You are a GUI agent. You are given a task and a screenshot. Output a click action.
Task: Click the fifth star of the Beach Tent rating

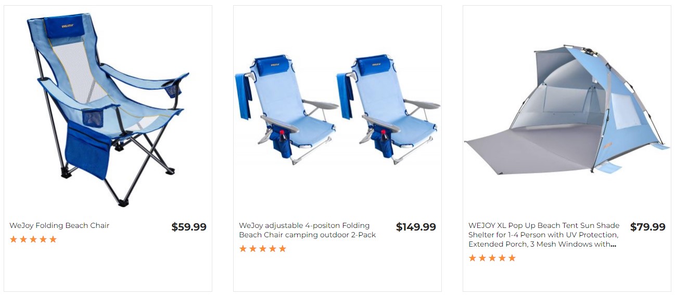coord(512,258)
